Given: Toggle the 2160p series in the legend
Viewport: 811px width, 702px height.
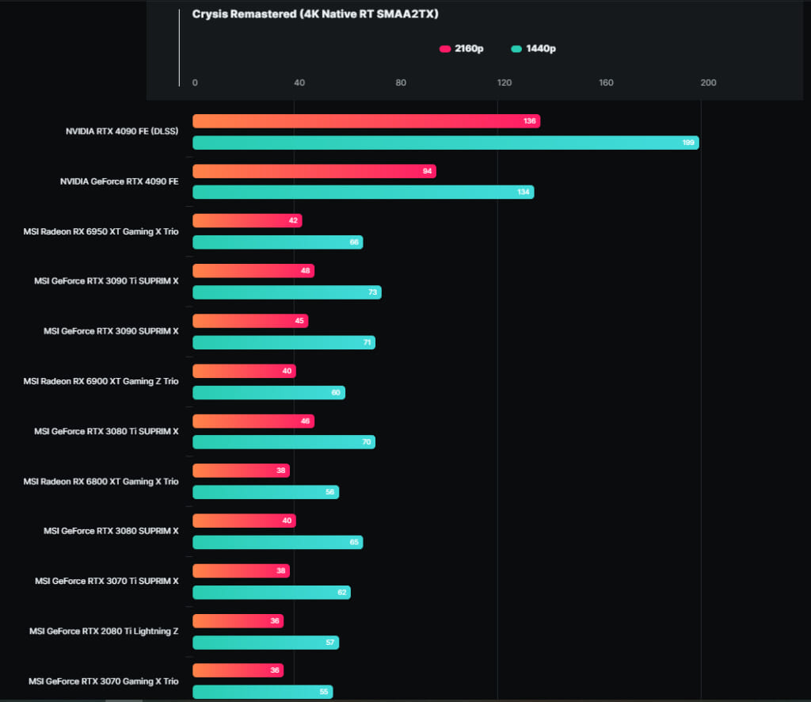Looking at the screenshot, I should click(462, 48).
